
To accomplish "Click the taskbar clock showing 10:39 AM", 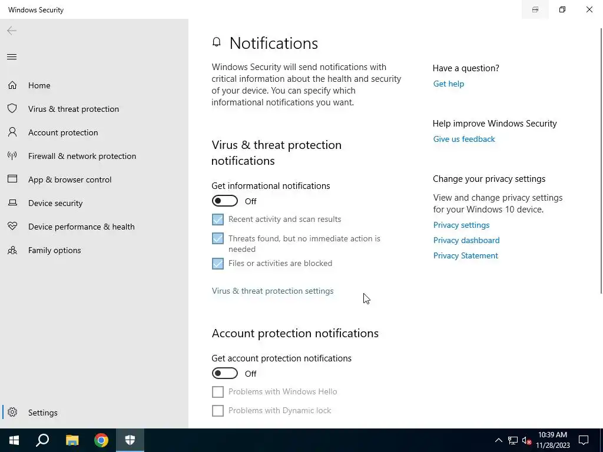I will [x=552, y=440].
